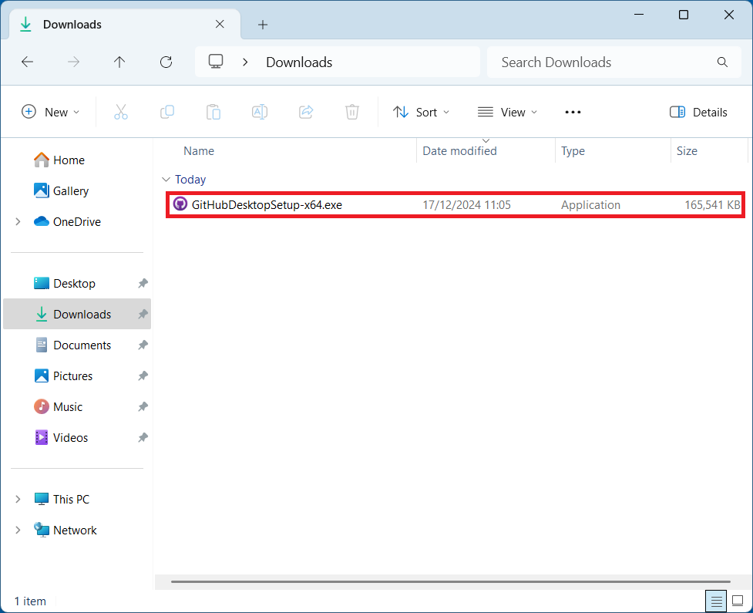Open the See more options menu

point(573,112)
